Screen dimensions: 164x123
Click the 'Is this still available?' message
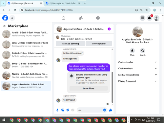click(73, 53)
